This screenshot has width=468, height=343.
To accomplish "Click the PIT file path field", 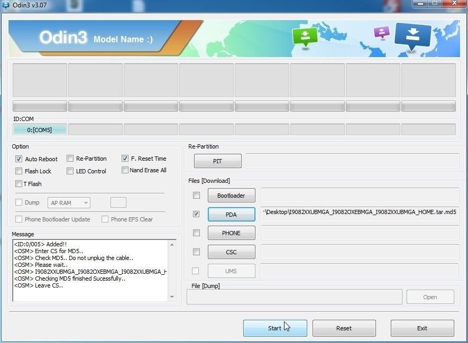I will pos(352,161).
